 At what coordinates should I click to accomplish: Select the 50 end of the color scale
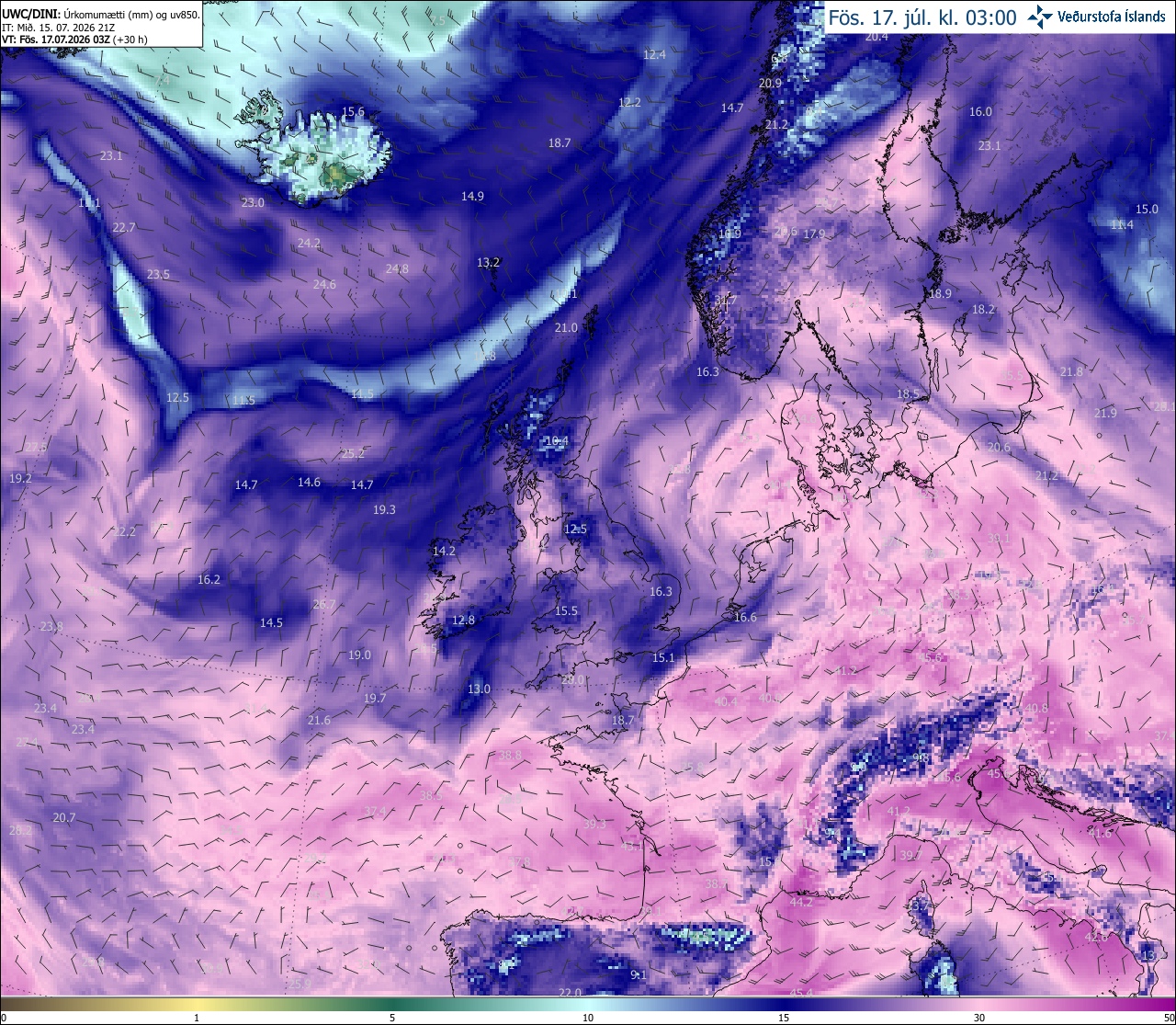1168,1018
